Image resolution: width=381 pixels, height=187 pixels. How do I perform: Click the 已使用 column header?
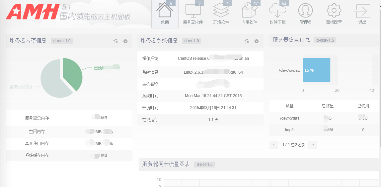(x=363, y=106)
